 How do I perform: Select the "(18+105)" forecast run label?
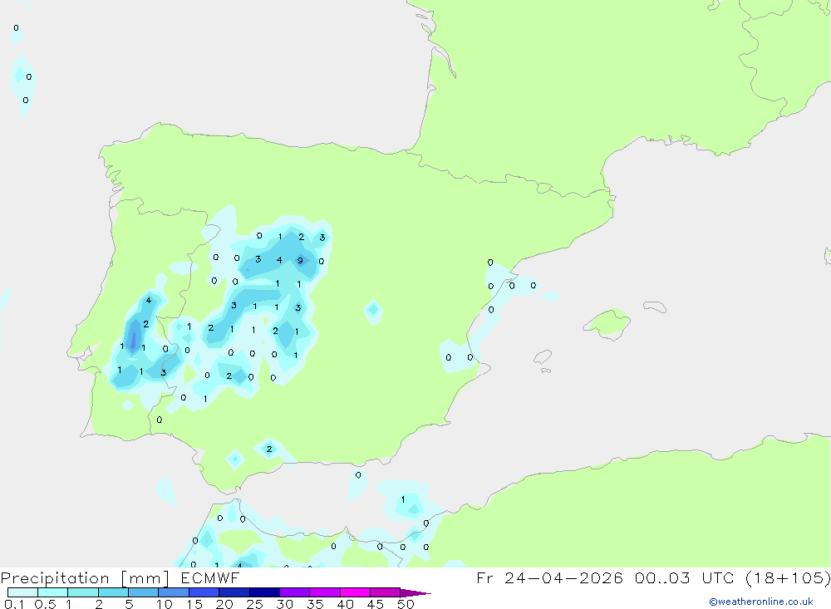click(788, 577)
